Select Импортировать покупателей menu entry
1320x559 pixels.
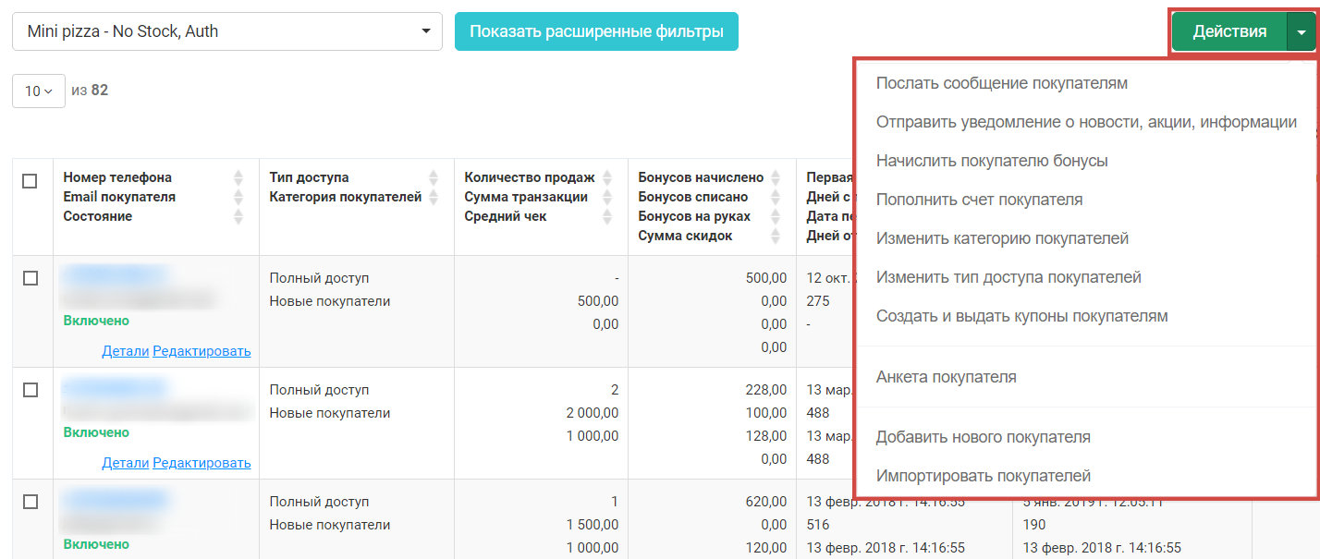(984, 476)
